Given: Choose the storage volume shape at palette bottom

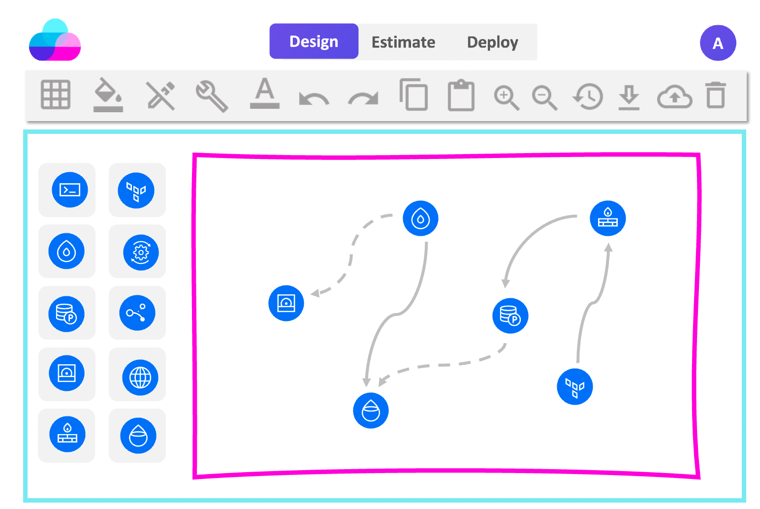Looking at the screenshot, I should click(x=137, y=436).
